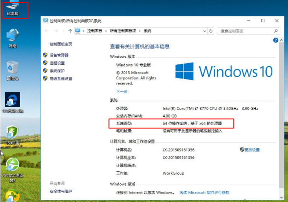Open recent locations dropdown arrow
This screenshot has height=202, width=288.
point(63,31)
